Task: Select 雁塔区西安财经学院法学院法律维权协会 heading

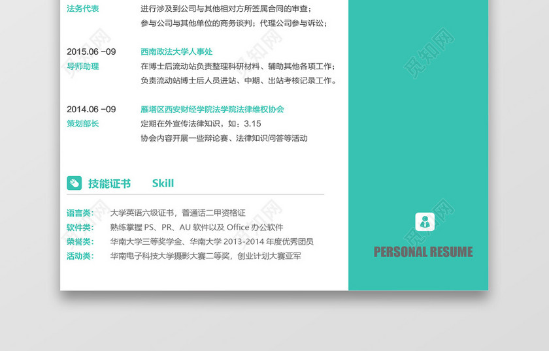Action: point(212,110)
